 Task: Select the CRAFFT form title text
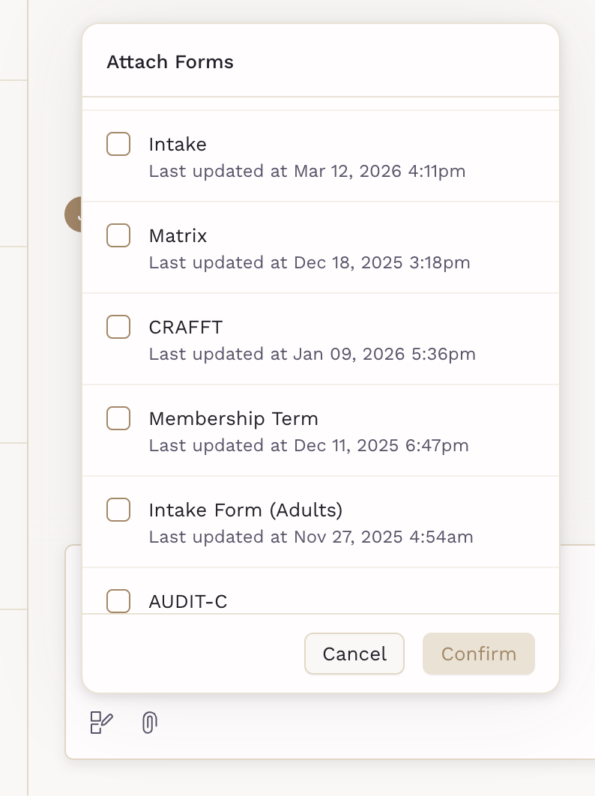pos(186,328)
